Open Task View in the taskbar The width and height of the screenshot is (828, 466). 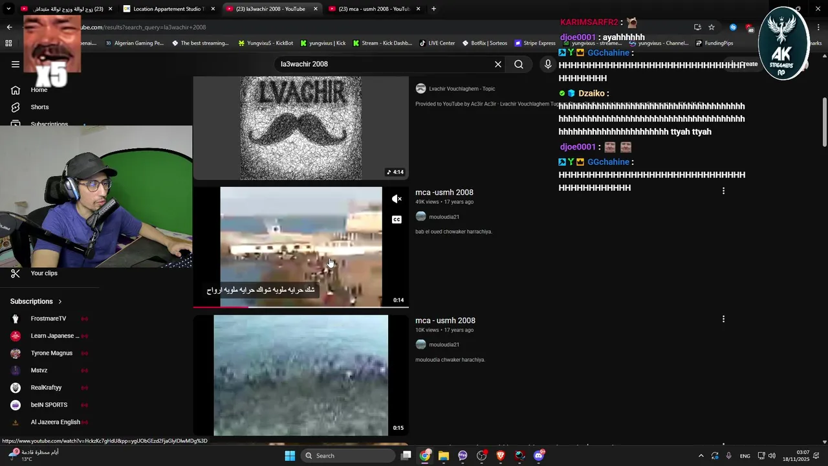coord(406,456)
